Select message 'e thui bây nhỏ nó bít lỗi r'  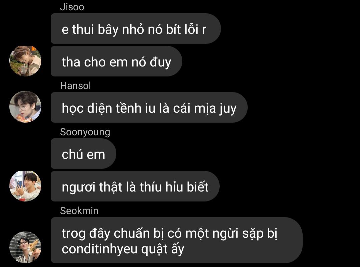click(136, 29)
